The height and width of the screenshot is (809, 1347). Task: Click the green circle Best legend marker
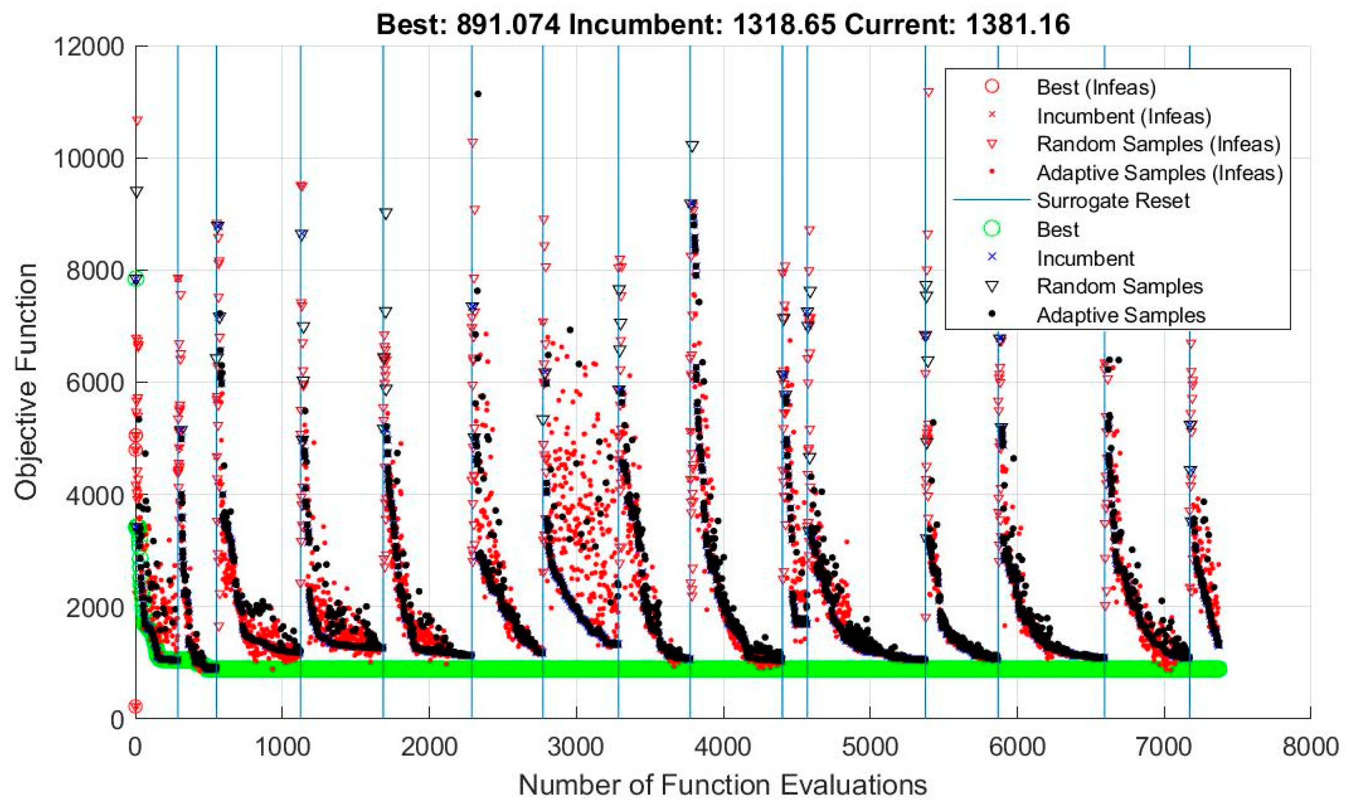click(x=992, y=229)
